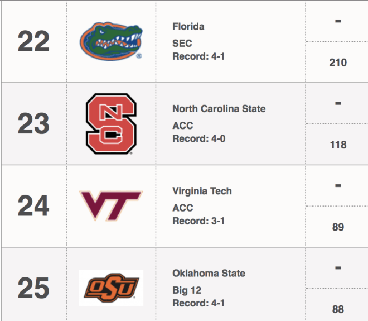Click rank number 23

click(33, 123)
